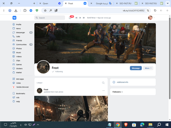Open the browser downloads icon

[16, 11]
